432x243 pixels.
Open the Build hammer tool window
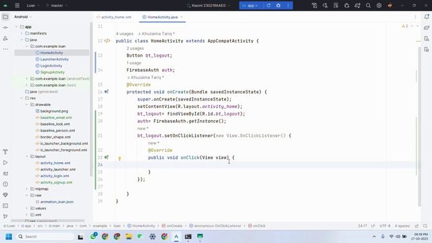coord(5,152)
